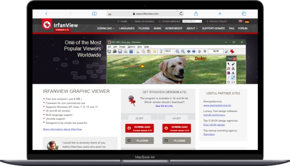
Task: Click the Print toolbar icon
Action: click(125, 51)
